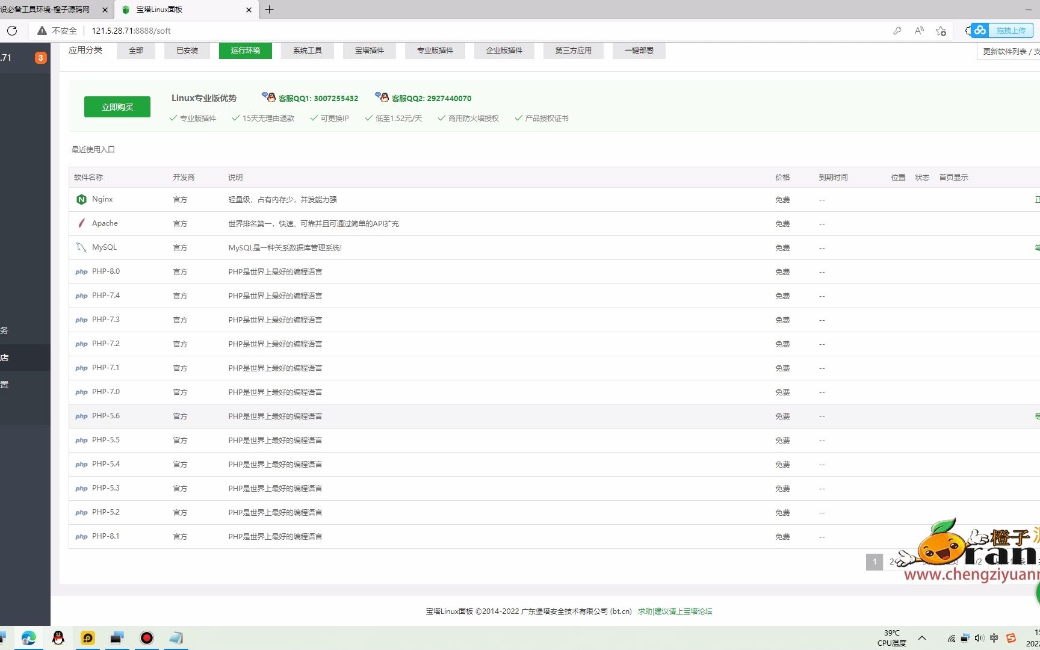Click the PHP-5.2 software name

(x=106, y=512)
